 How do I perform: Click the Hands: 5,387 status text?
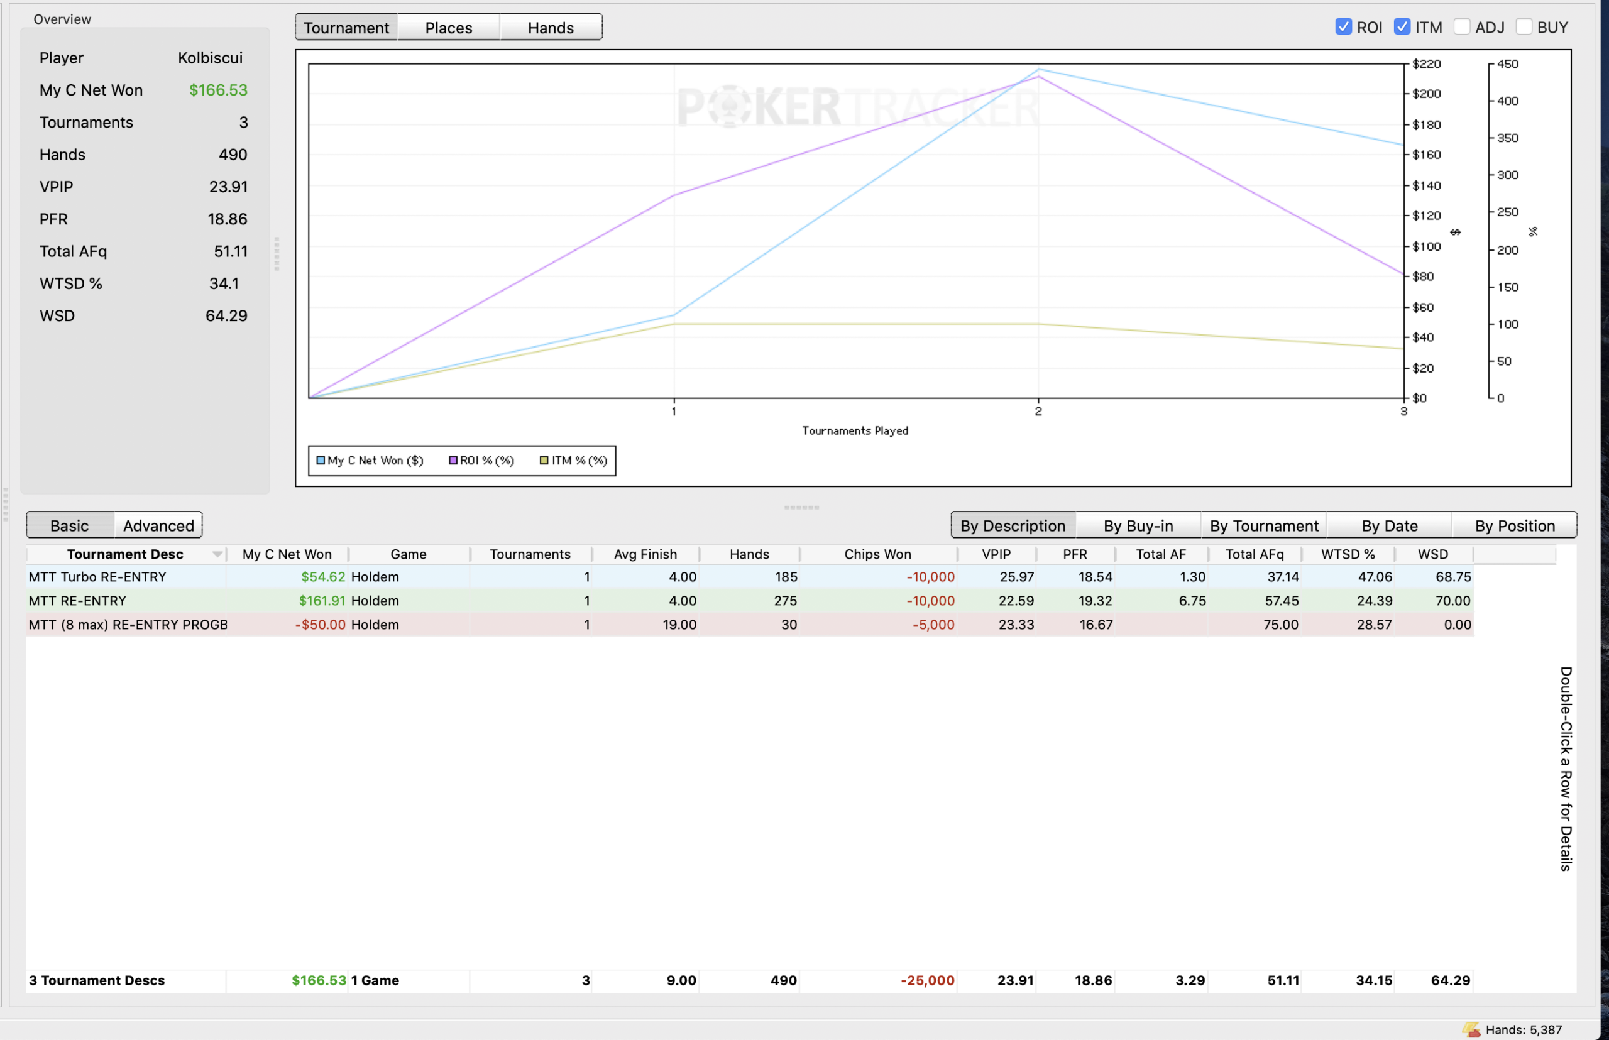point(1524,1030)
